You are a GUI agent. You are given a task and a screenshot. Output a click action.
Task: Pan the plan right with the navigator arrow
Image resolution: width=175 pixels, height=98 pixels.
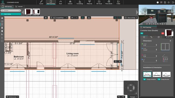point(134,88)
